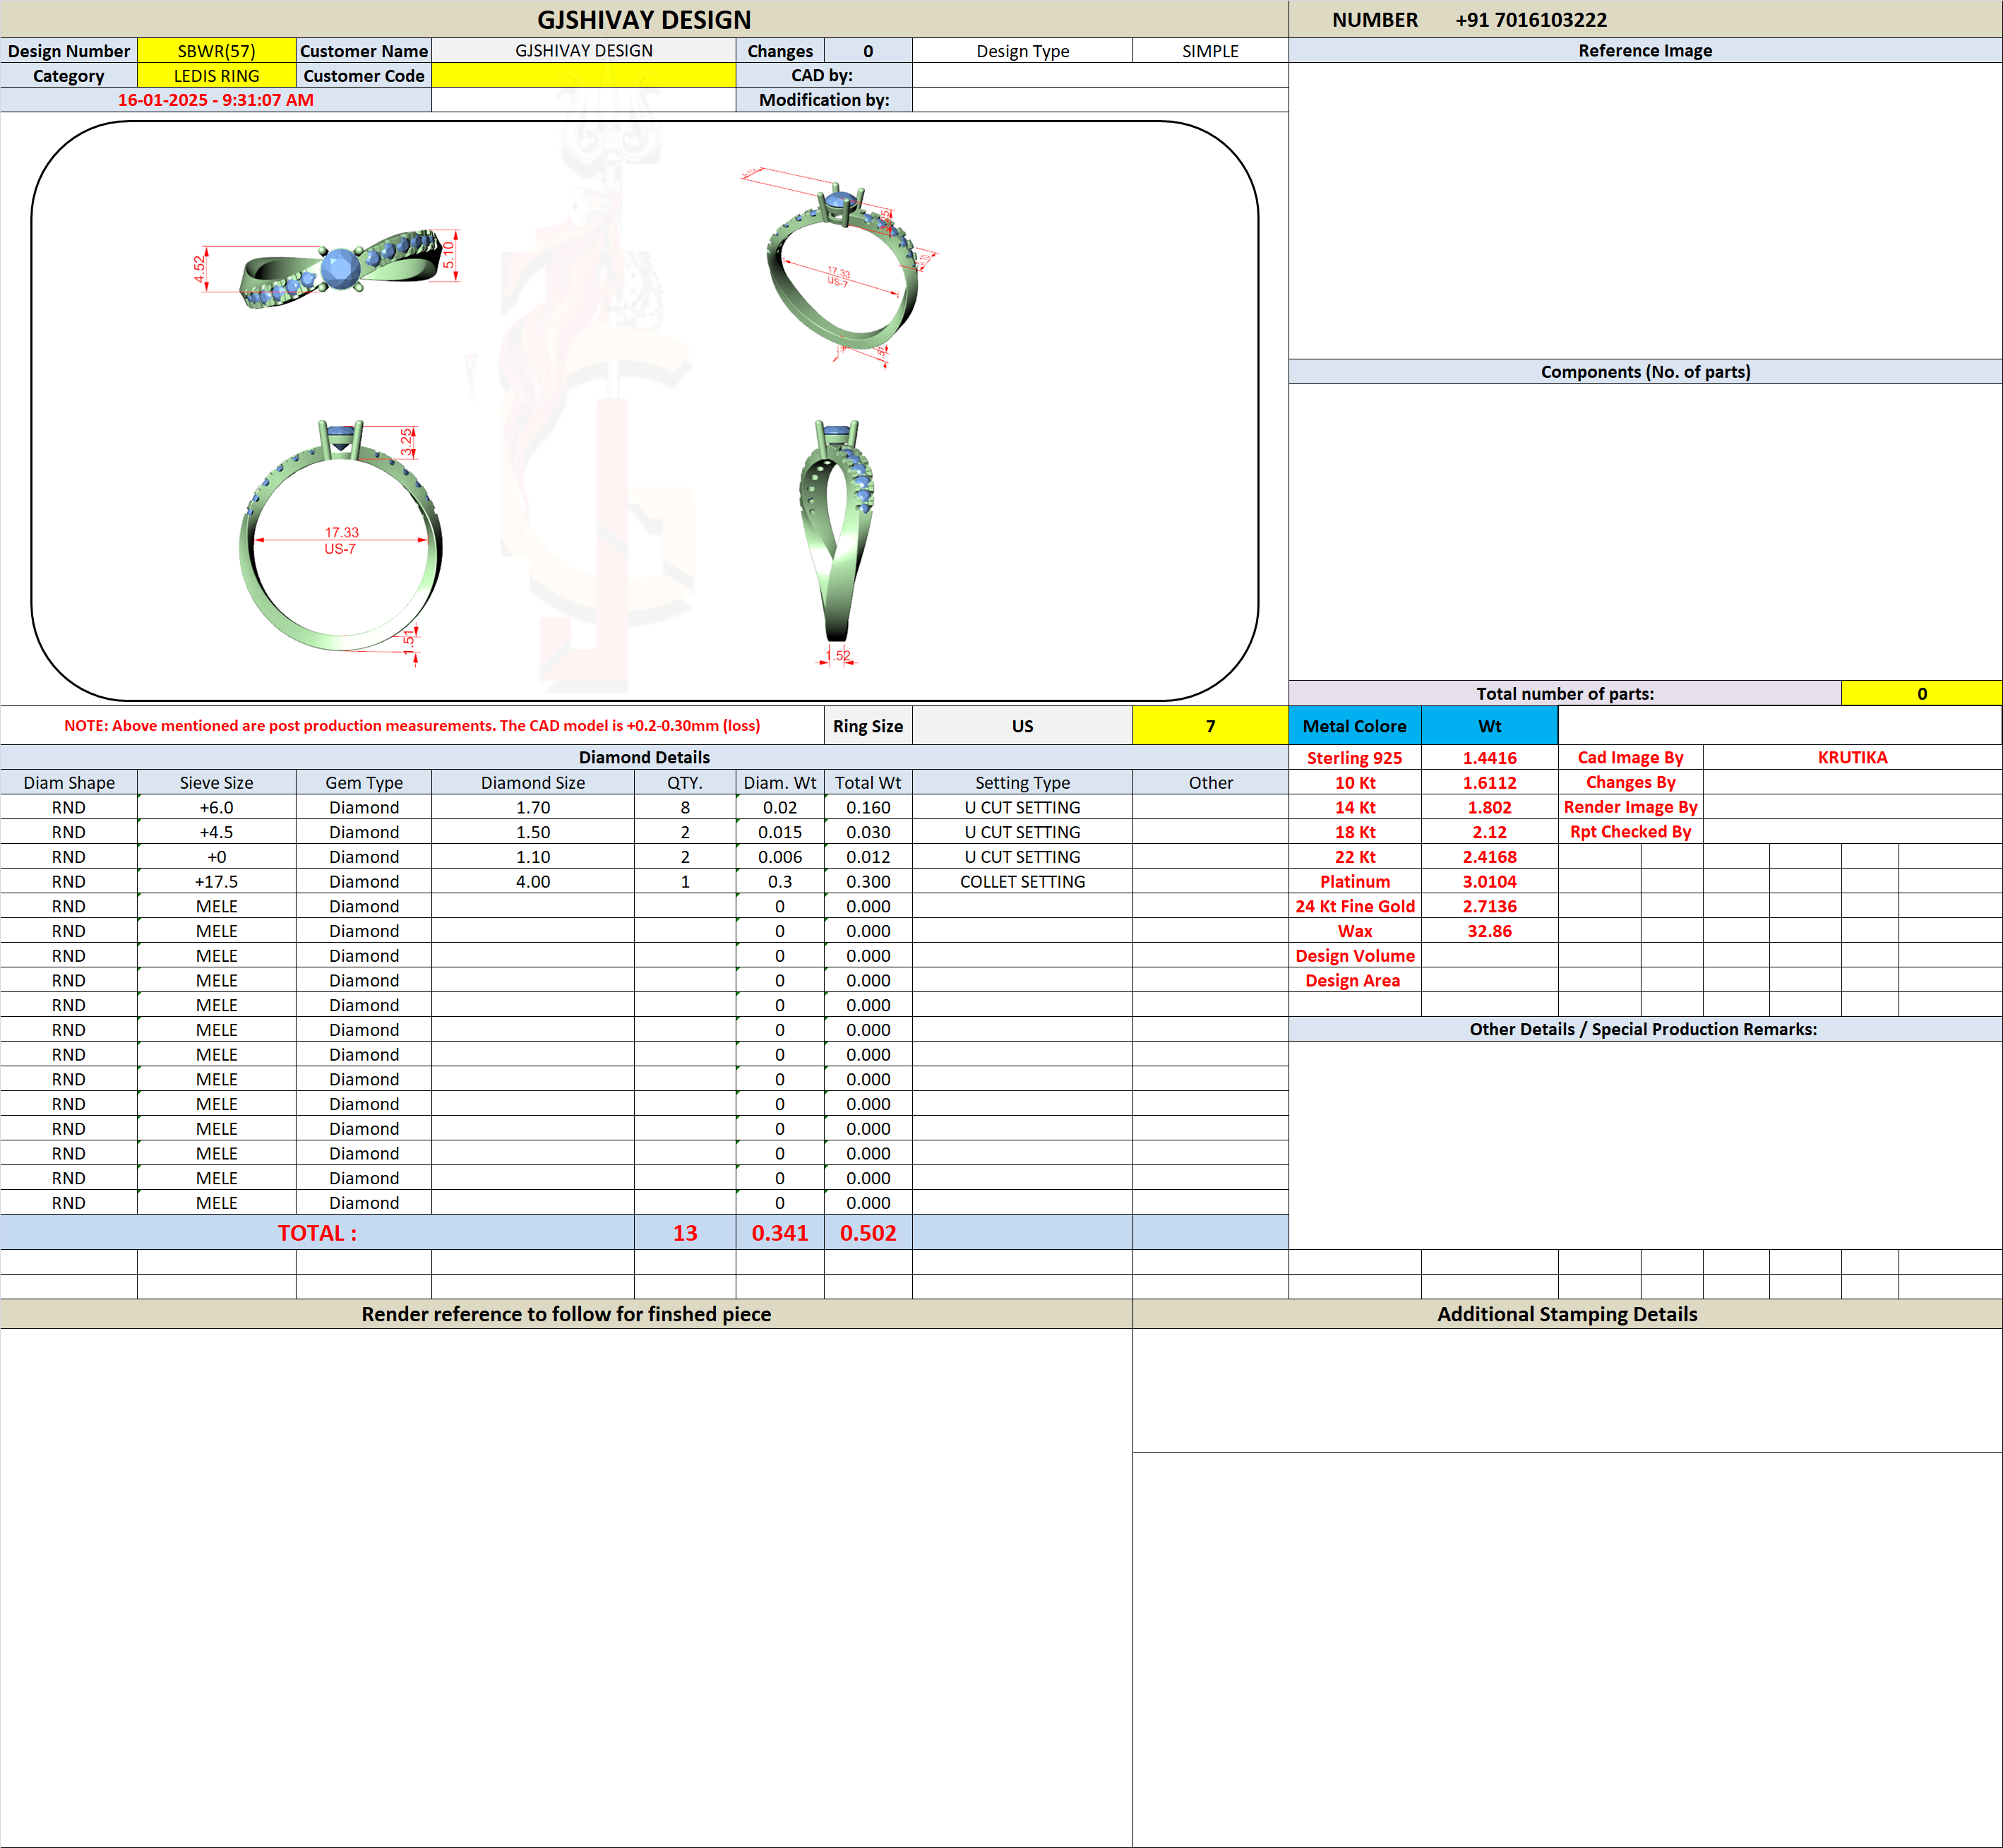Screen dimensions: 2003x1848
Task: Click the KRUTIKA Cad Image By cell
Action: 1852,758
